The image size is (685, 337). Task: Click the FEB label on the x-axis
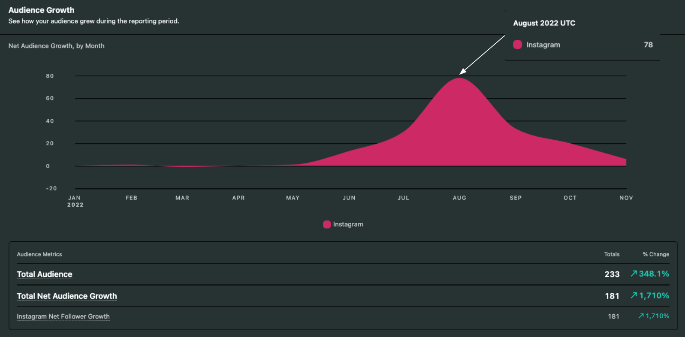pos(132,198)
